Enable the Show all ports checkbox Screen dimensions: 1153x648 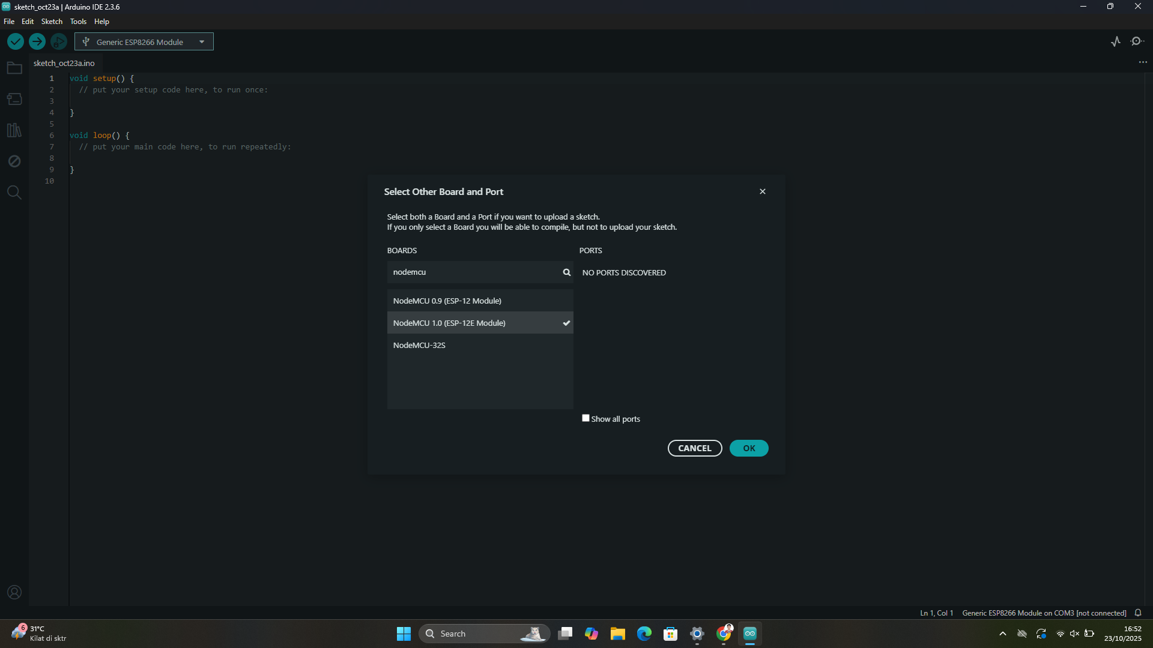586,418
